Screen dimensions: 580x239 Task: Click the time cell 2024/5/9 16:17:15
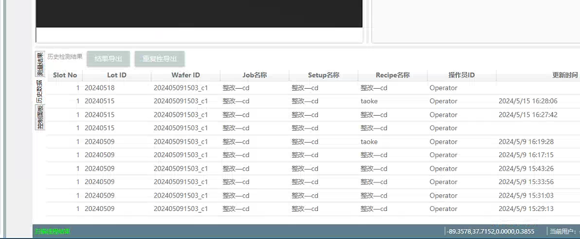526,155
